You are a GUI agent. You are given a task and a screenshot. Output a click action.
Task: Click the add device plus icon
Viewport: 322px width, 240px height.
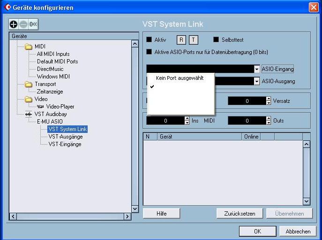point(14,24)
